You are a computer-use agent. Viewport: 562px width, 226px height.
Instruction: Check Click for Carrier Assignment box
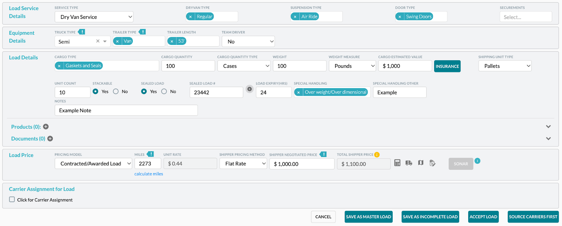12,199
